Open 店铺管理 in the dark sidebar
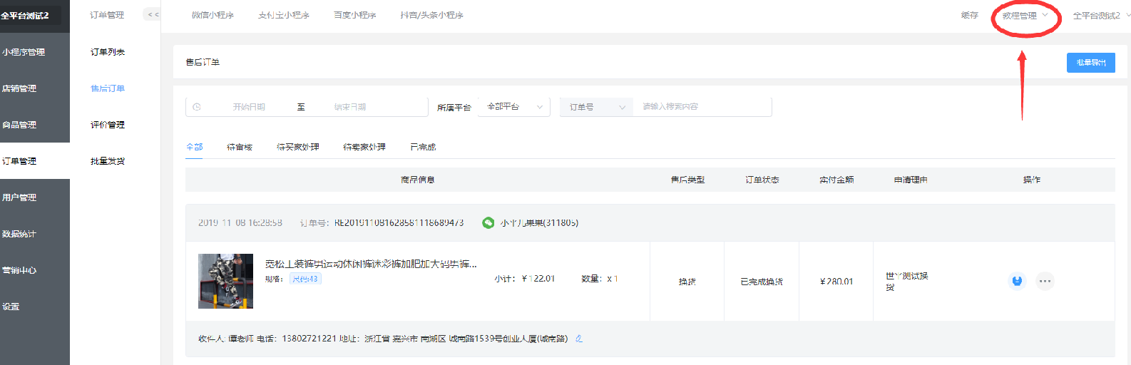The width and height of the screenshot is (1131, 365). pyautogui.click(x=35, y=88)
